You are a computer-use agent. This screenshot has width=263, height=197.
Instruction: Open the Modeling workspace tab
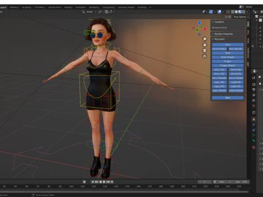tap(14, 8)
